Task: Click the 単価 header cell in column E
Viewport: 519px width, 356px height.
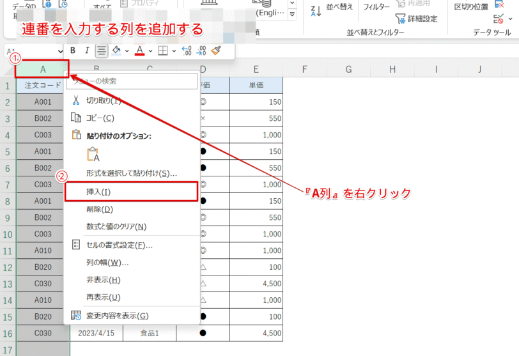Action: click(256, 86)
